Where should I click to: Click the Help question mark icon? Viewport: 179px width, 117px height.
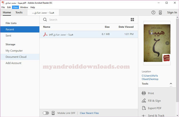click(x=153, y=12)
